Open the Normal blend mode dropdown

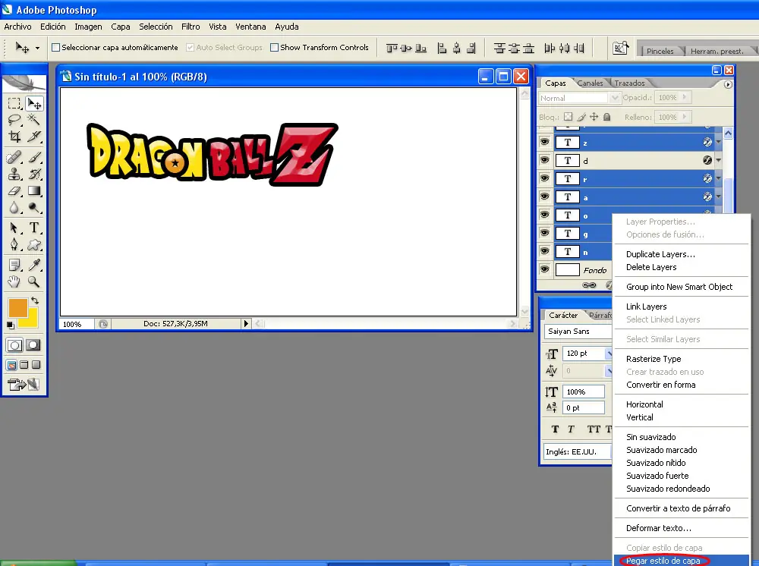(614, 98)
